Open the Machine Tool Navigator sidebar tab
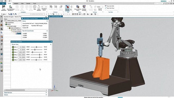 click(2, 33)
